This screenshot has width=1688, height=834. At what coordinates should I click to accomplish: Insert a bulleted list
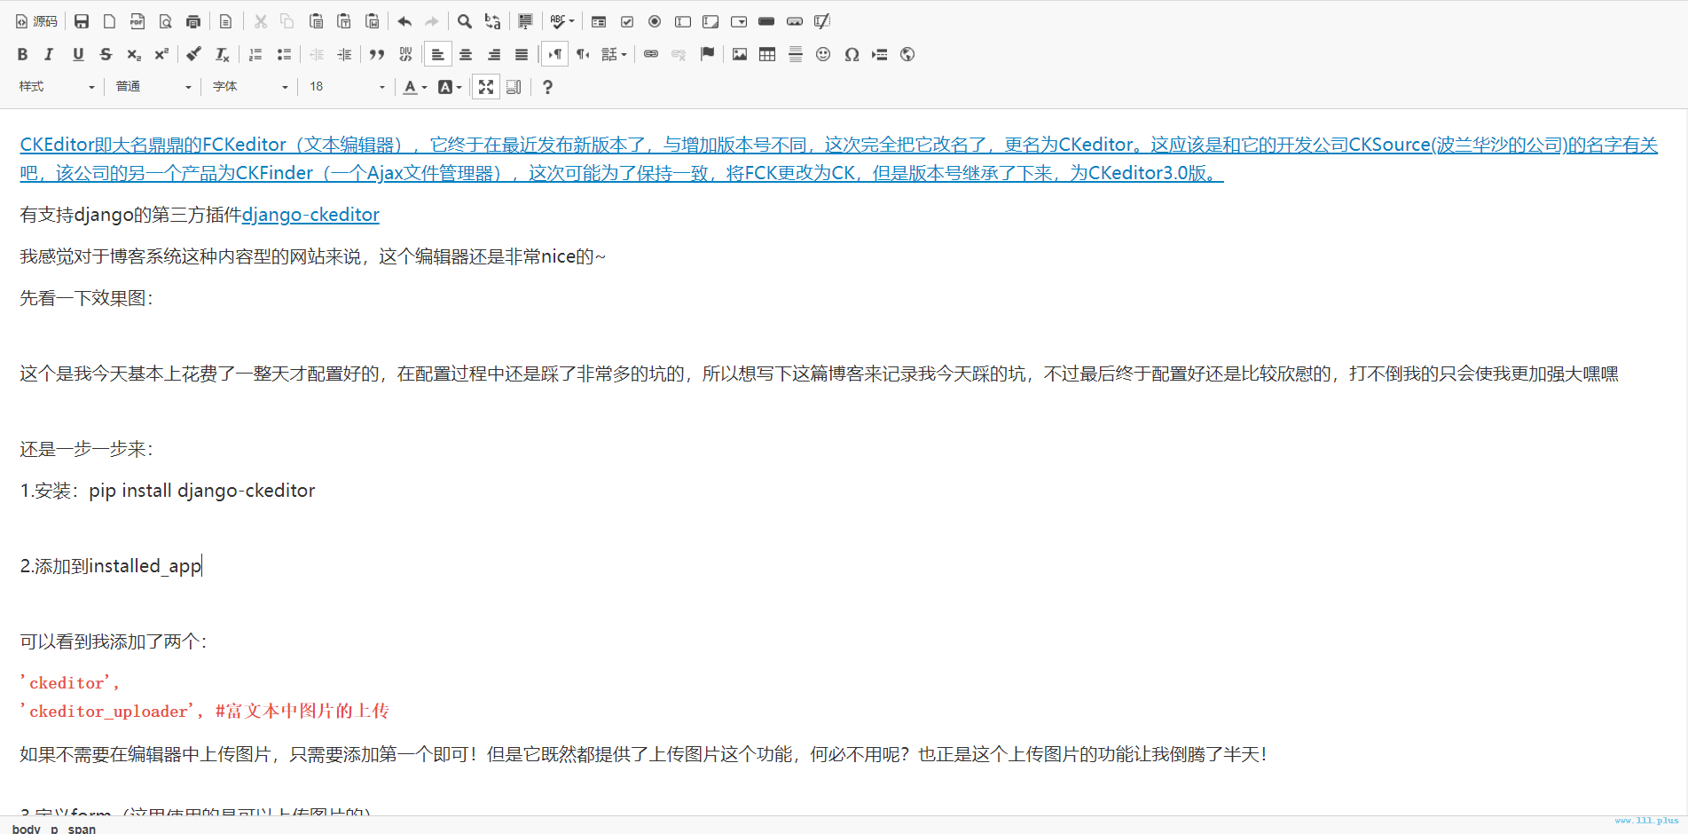[284, 54]
